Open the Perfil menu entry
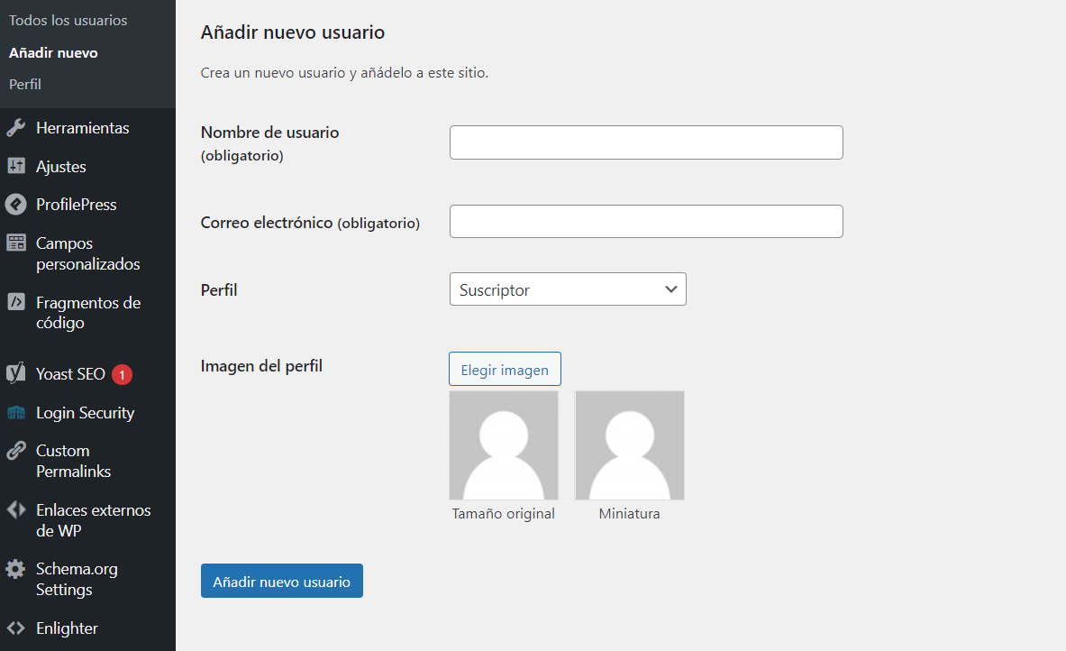 pos(24,84)
